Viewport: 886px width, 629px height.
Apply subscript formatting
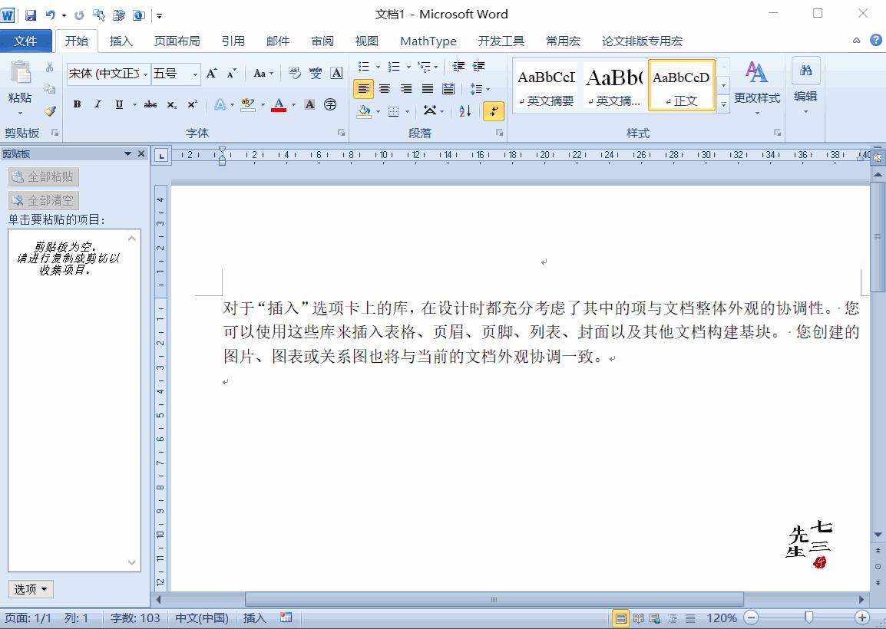[x=170, y=104]
